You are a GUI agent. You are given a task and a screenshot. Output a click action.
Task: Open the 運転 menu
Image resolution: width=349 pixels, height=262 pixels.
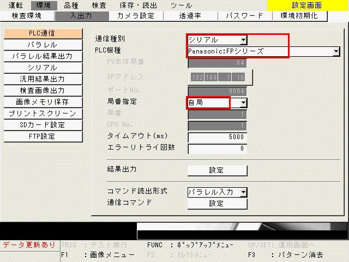point(15,5)
